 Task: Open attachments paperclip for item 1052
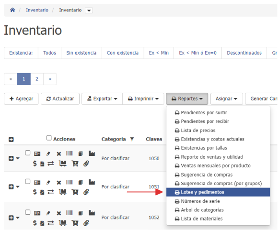pos(86,223)
